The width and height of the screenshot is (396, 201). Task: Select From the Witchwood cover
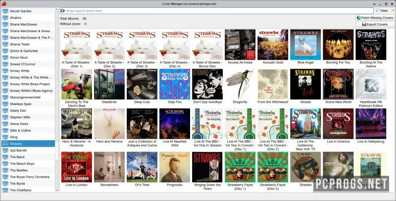coord(273,84)
